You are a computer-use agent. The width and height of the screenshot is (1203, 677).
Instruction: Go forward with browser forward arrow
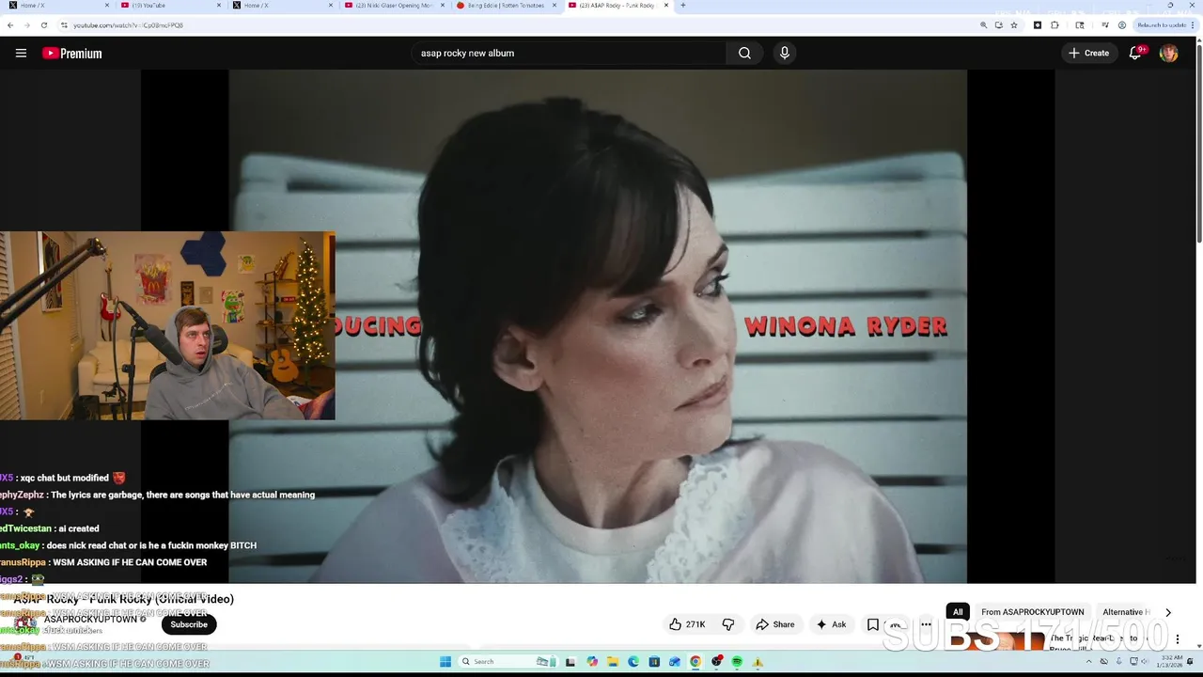26,25
